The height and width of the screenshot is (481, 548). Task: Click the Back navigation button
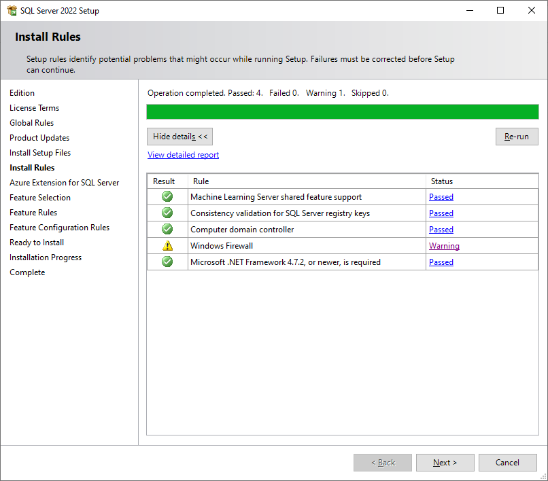[382, 463]
